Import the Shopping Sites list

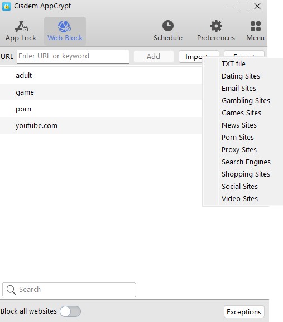[x=246, y=174]
